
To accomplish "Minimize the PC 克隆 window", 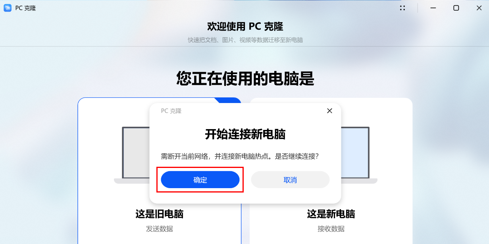I will [433, 8].
